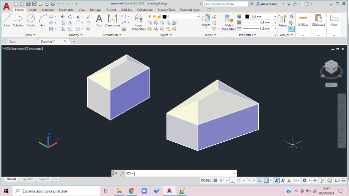Activate the Move tool in Modify panel
The image size is (349, 196).
click(63, 16)
